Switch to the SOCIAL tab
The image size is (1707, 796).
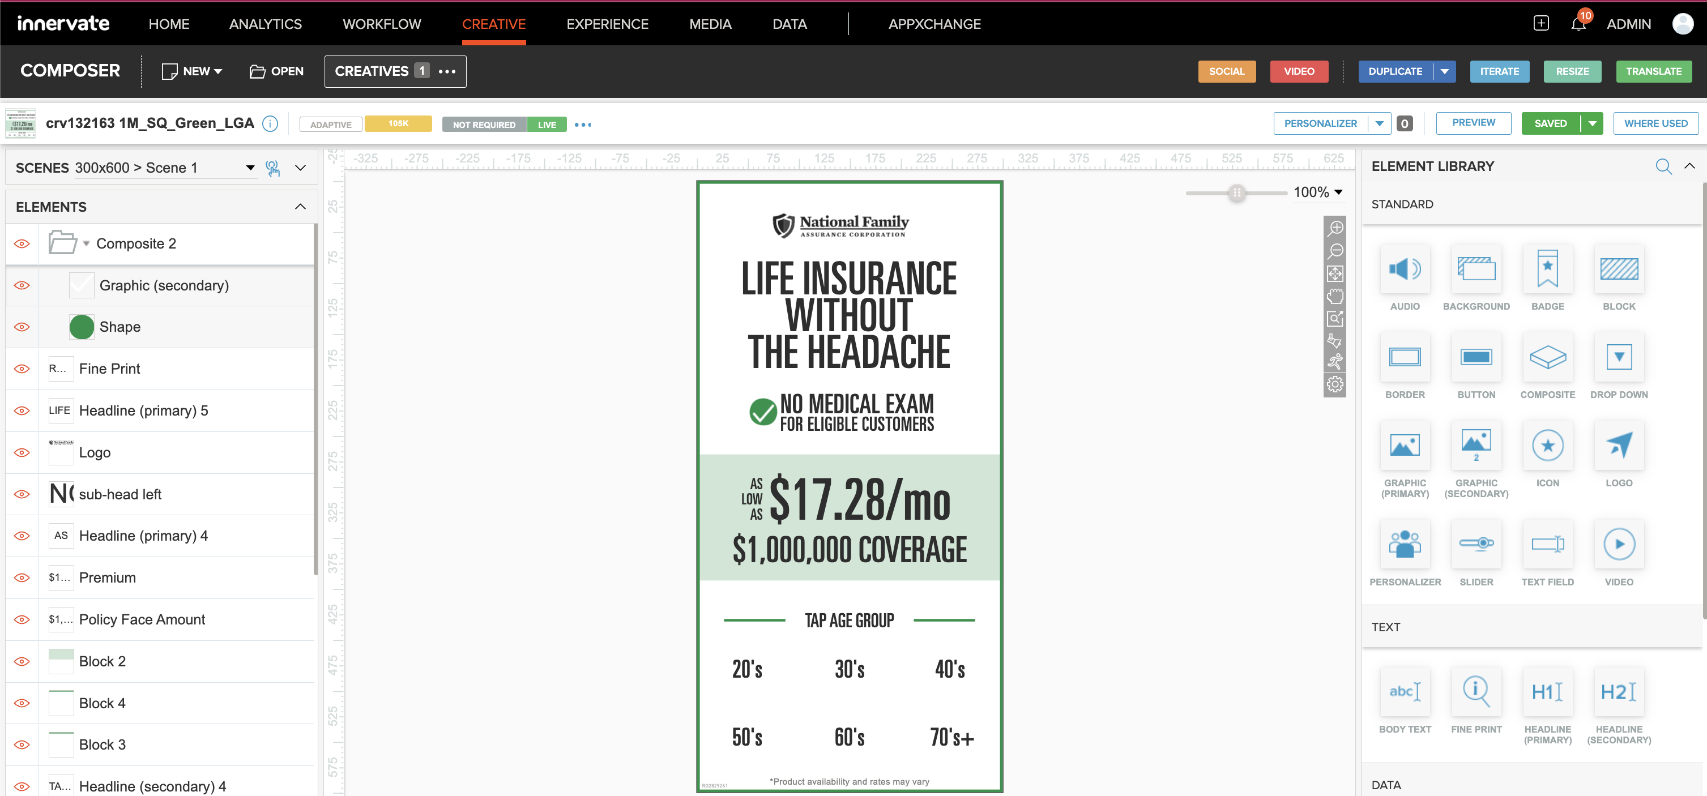[x=1227, y=71]
